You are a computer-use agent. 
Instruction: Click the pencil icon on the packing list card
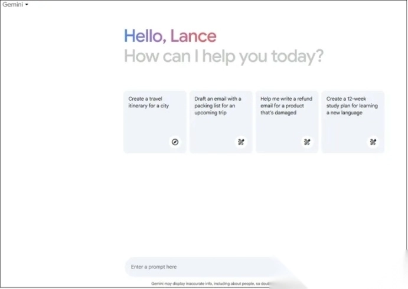pyautogui.click(x=241, y=142)
